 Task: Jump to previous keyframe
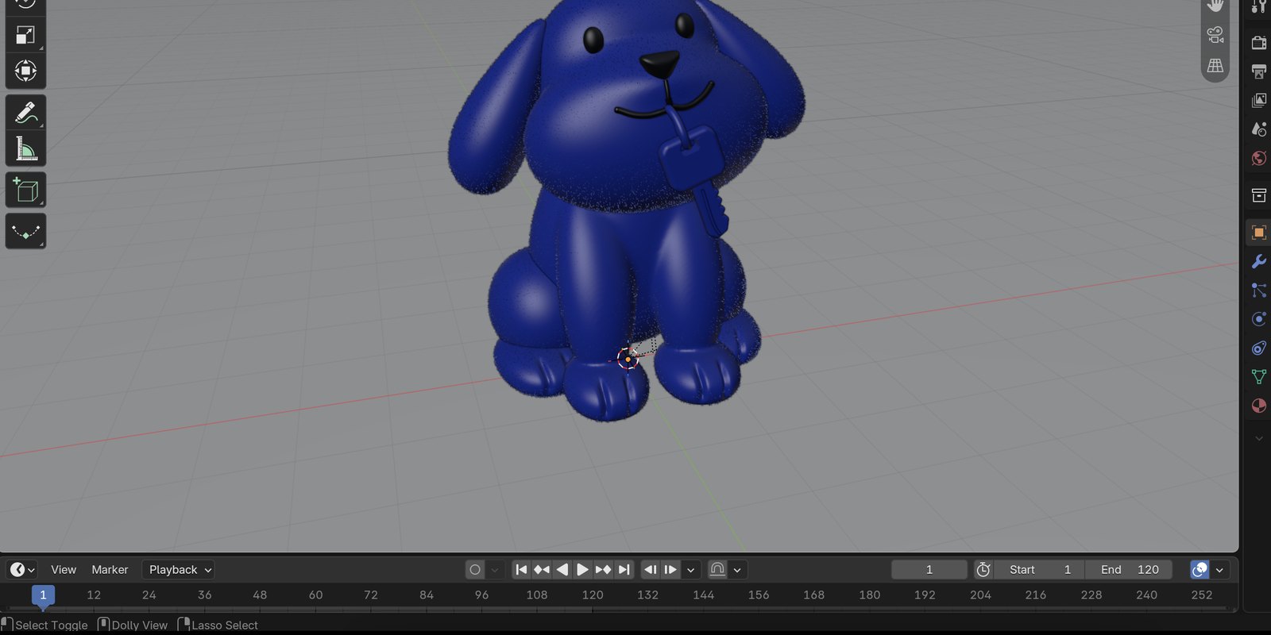(x=542, y=570)
